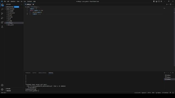Viewport: 175px width, 98px height.
Task: Click the feedback icon in status bar
Action: point(170,93)
